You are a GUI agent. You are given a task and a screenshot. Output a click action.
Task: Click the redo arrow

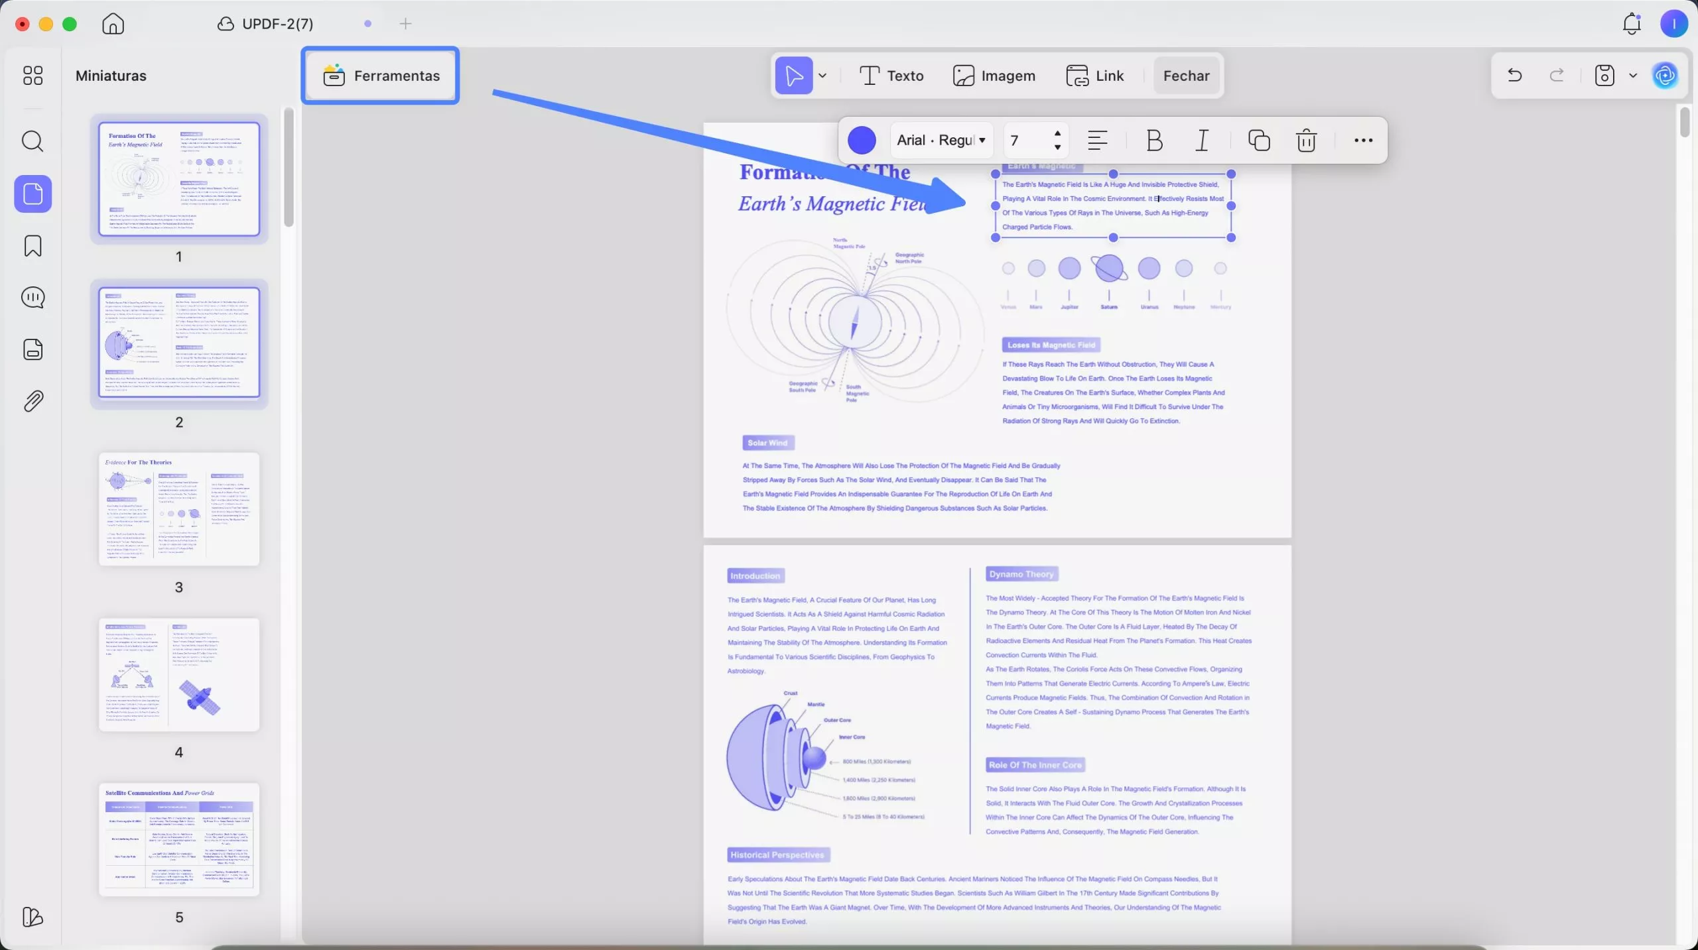click(x=1556, y=76)
